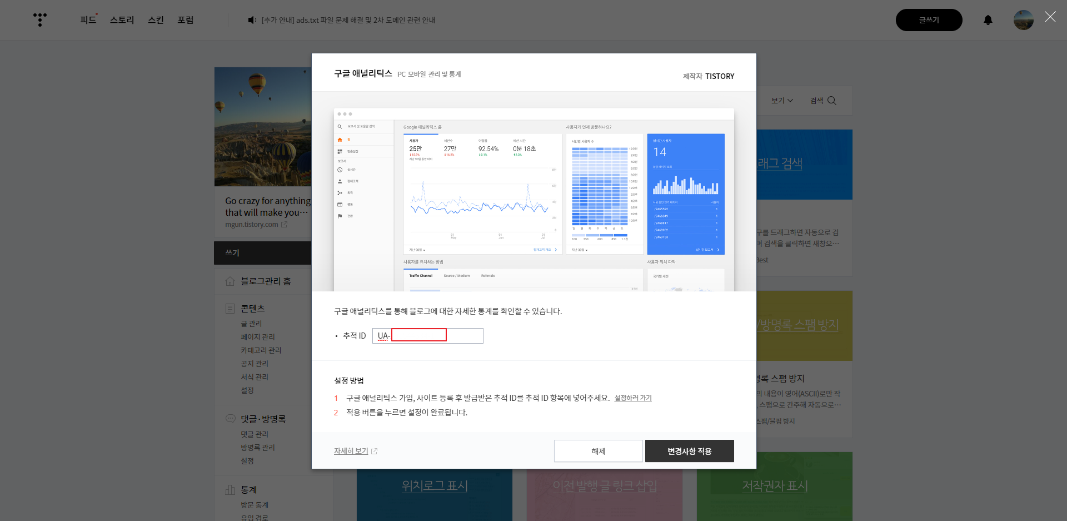Click the 변경사항 적용 button
Image resolution: width=1067 pixels, height=521 pixels.
690,451
